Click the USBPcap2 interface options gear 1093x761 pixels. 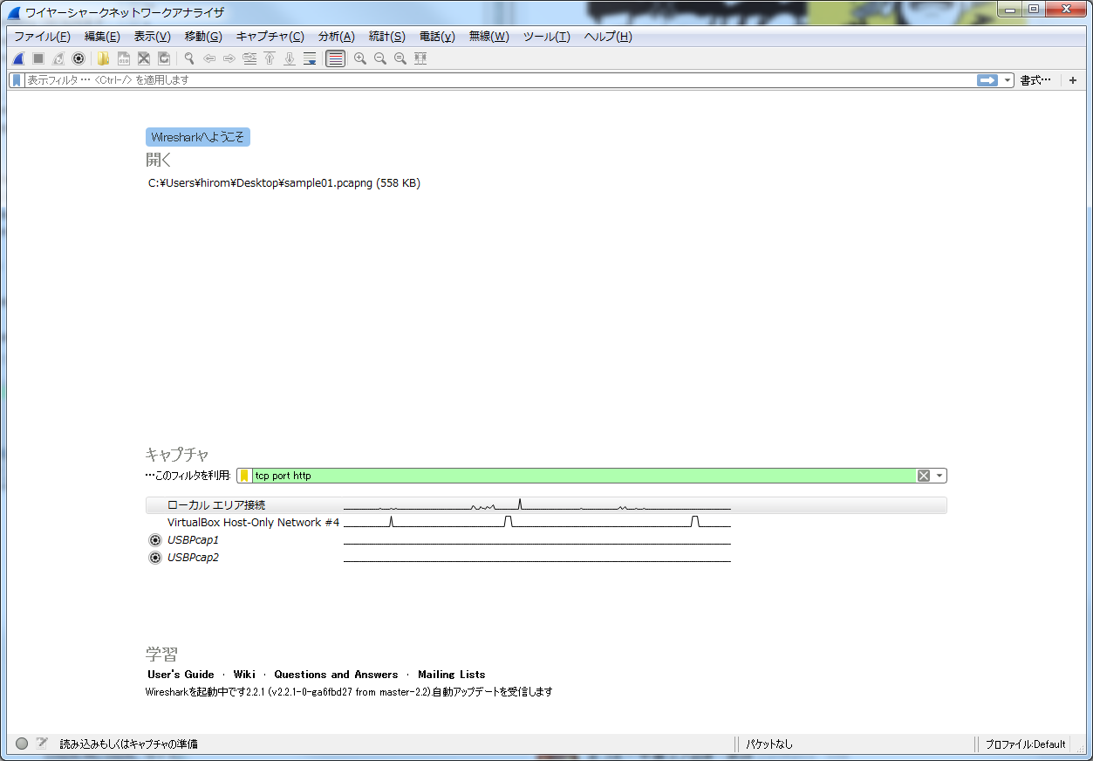(155, 558)
